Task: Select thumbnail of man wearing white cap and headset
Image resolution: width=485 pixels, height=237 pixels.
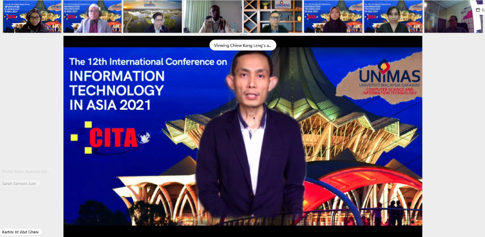Action: [93, 17]
